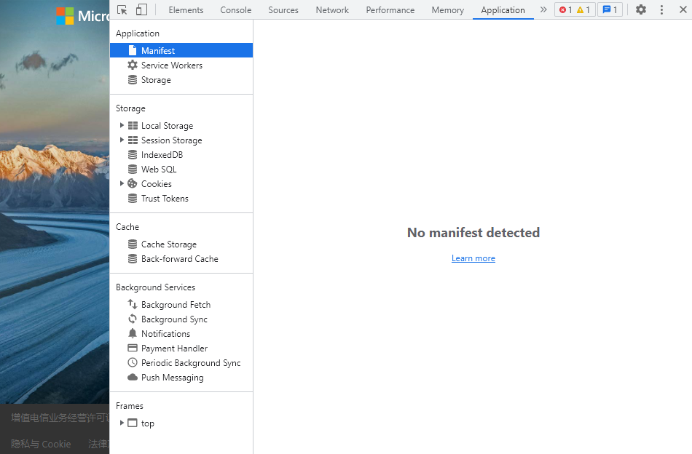Show more tabs via double chevron

coord(543,10)
